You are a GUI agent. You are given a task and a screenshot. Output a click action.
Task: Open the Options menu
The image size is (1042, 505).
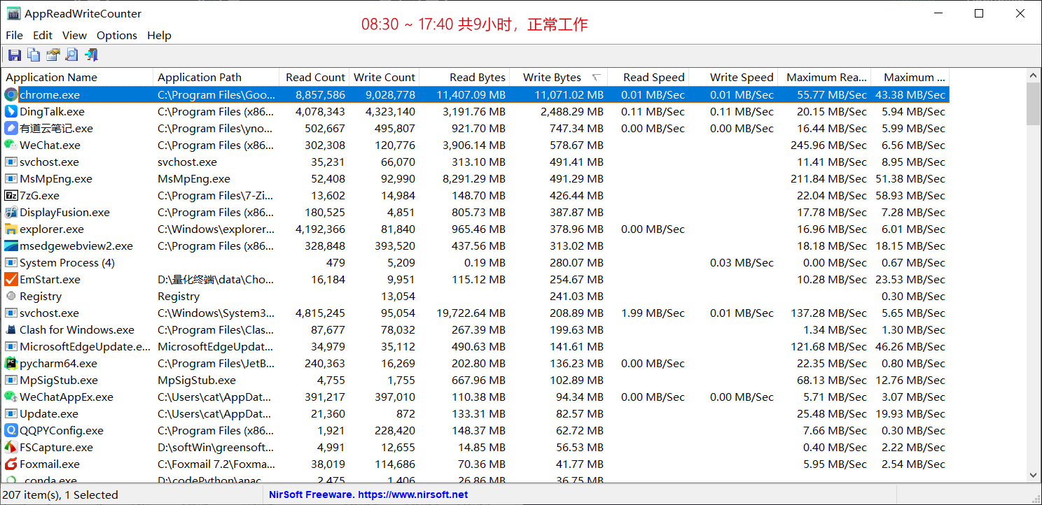116,35
